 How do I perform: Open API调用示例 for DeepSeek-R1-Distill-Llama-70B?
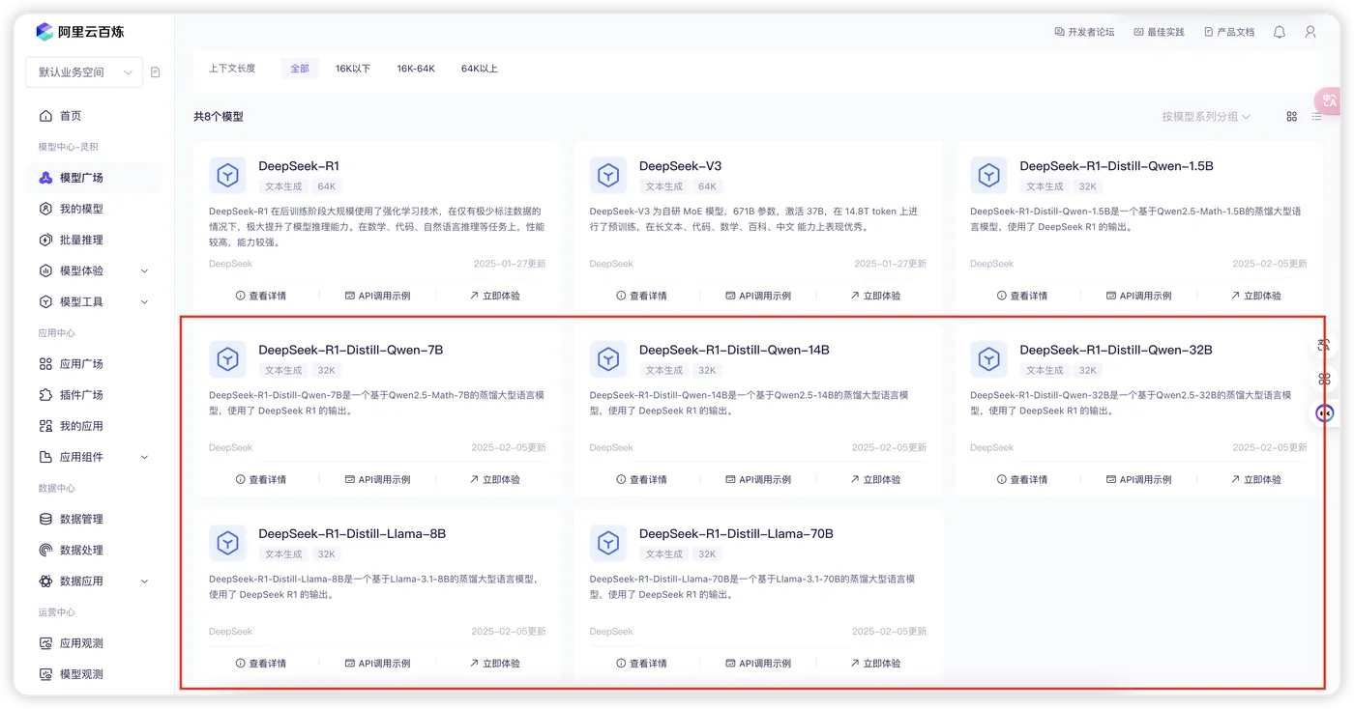pos(759,664)
